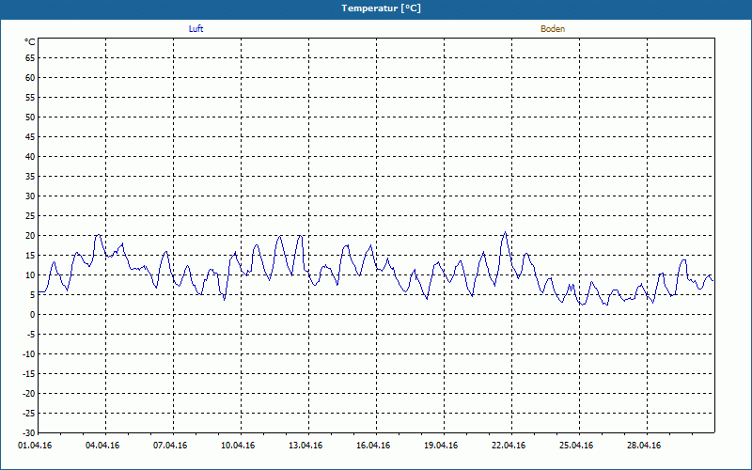Screen dimensions: 752x470
Task: Click the Luft legend label
Action: point(196,29)
